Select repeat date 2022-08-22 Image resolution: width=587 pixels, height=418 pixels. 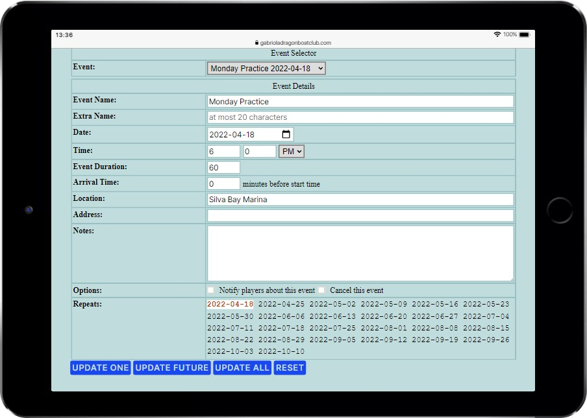point(231,340)
